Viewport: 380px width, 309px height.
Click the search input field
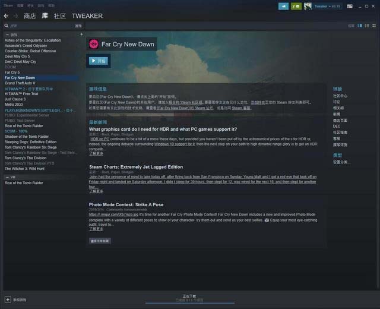pyautogui.click(x=41, y=26)
